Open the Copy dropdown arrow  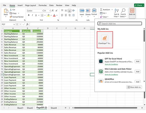tap(18, 13)
